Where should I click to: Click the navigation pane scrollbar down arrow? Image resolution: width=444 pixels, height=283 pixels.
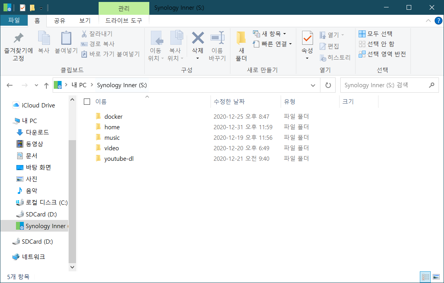pos(72,267)
